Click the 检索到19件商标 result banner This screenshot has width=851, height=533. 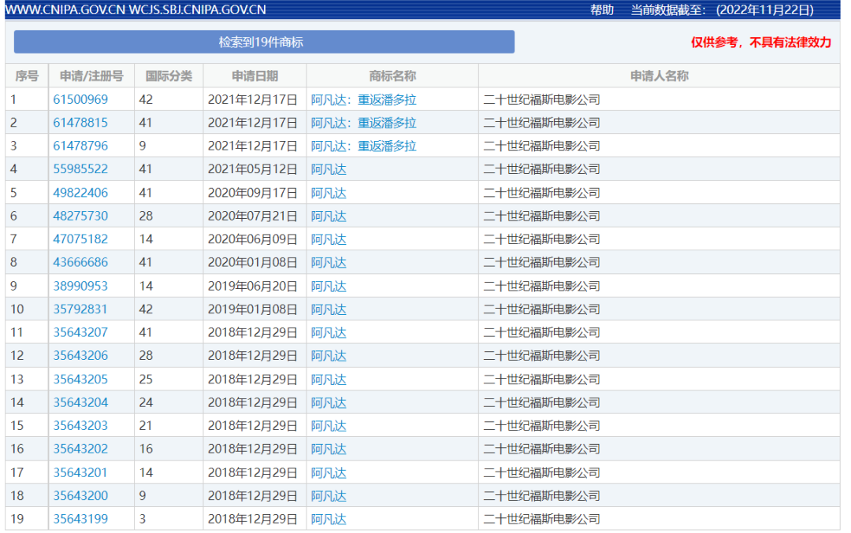pos(264,42)
